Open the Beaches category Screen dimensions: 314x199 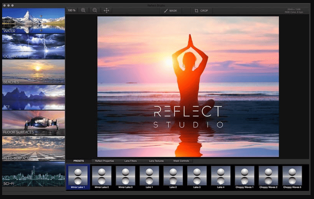pyautogui.click(x=33, y=72)
